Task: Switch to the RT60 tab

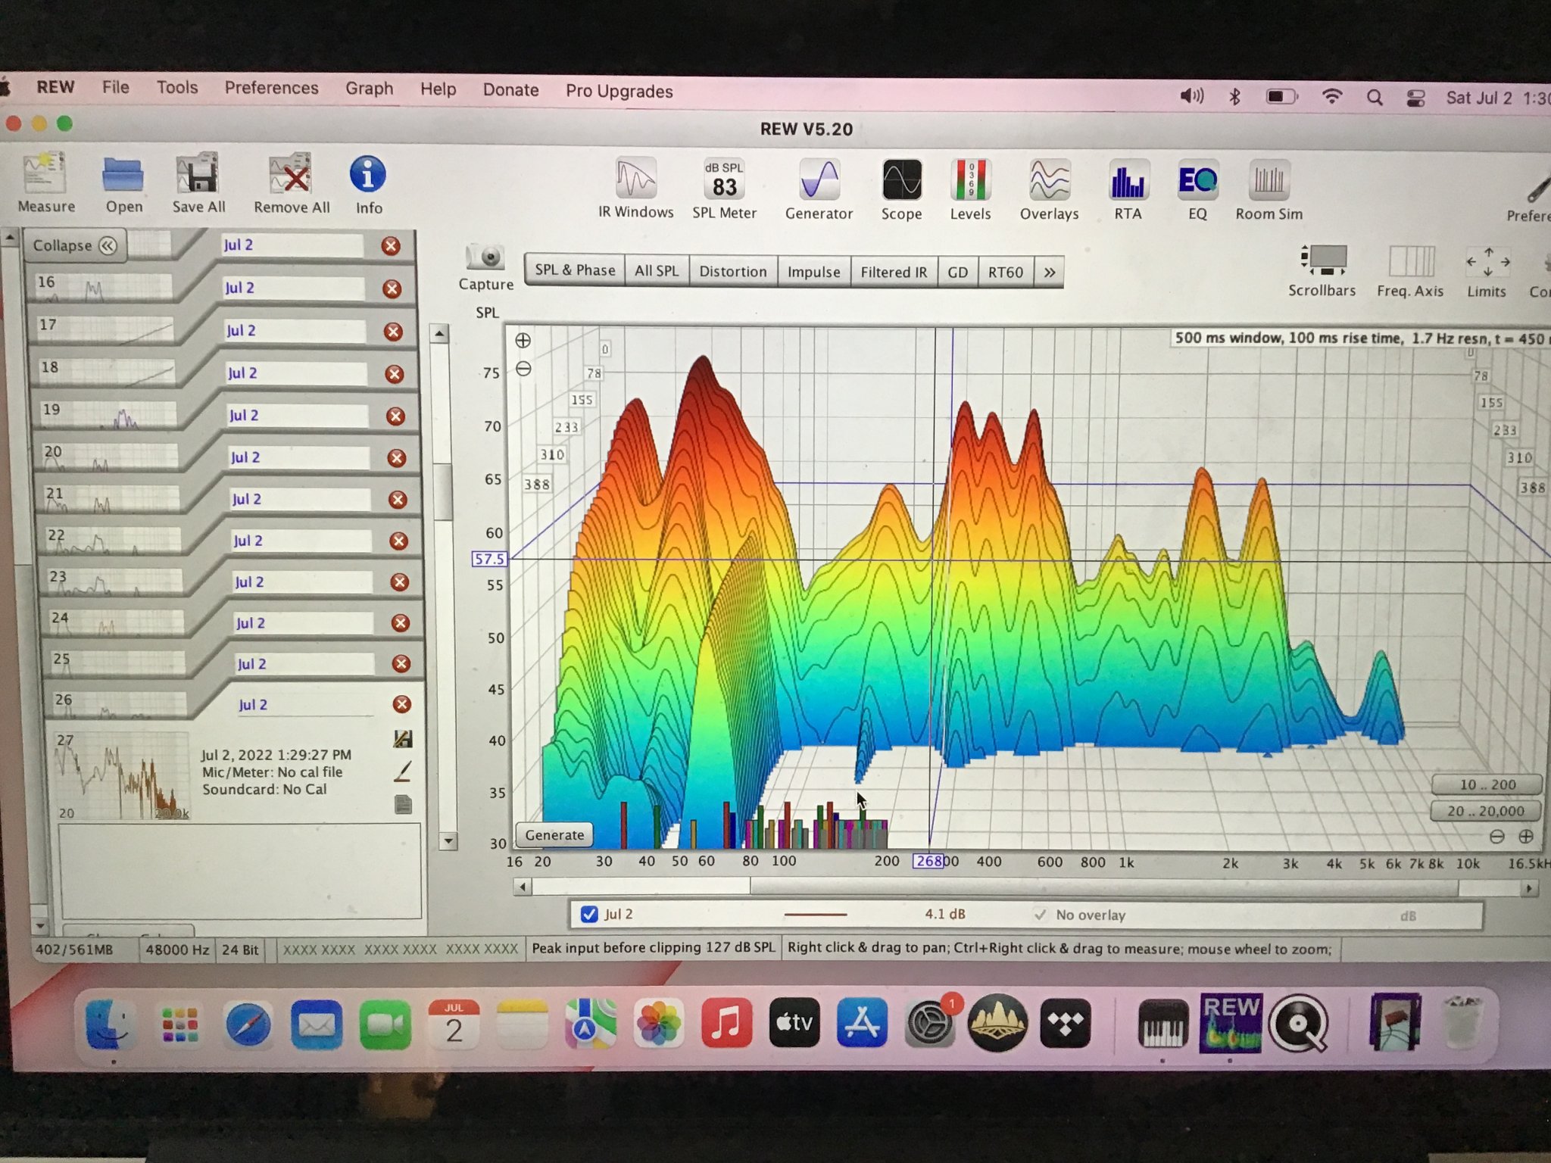Action: pyautogui.click(x=1005, y=272)
